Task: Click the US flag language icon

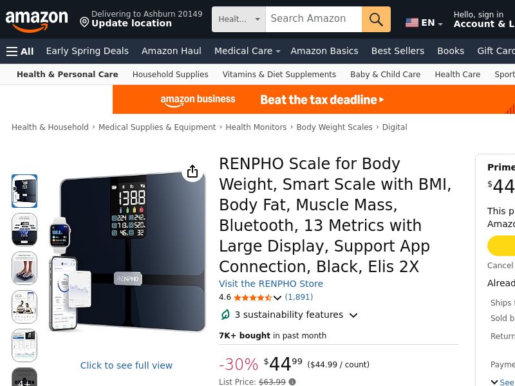Action: pyautogui.click(x=412, y=23)
